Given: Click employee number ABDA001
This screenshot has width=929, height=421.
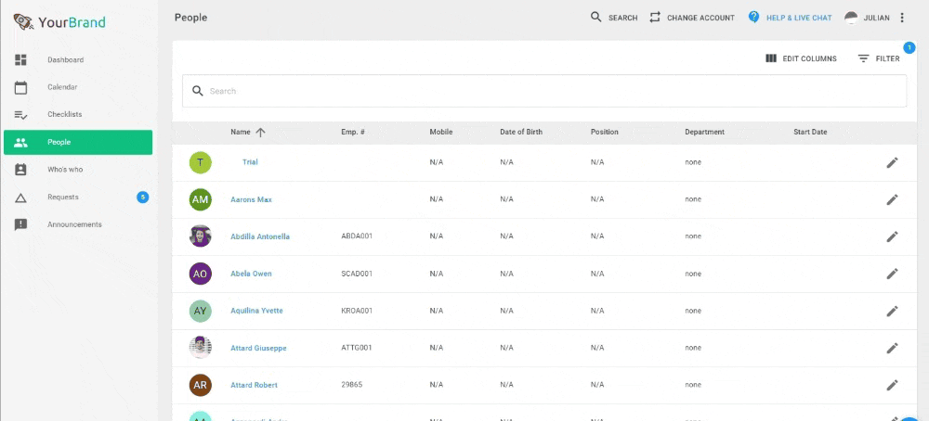Looking at the screenshot, I should coord(357,236).
